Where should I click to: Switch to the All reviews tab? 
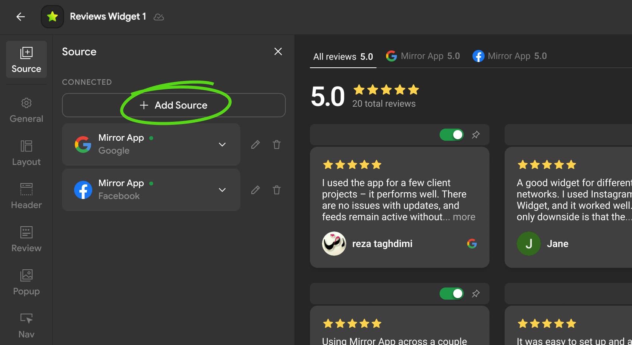[x=343, y=57]
